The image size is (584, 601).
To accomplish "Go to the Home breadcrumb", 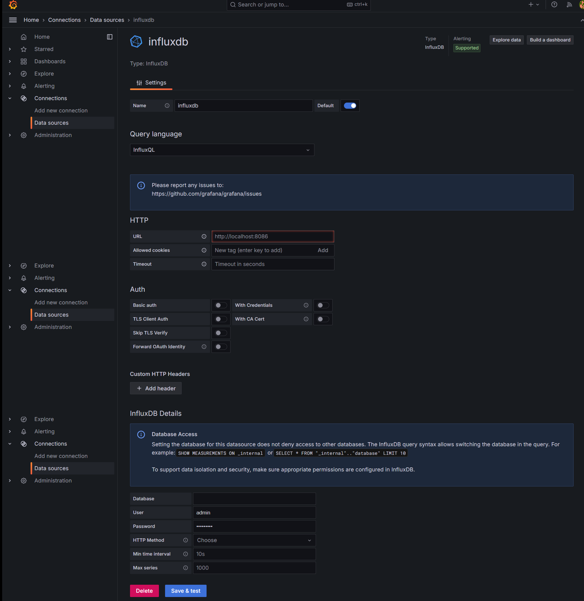I will [31, 20].
